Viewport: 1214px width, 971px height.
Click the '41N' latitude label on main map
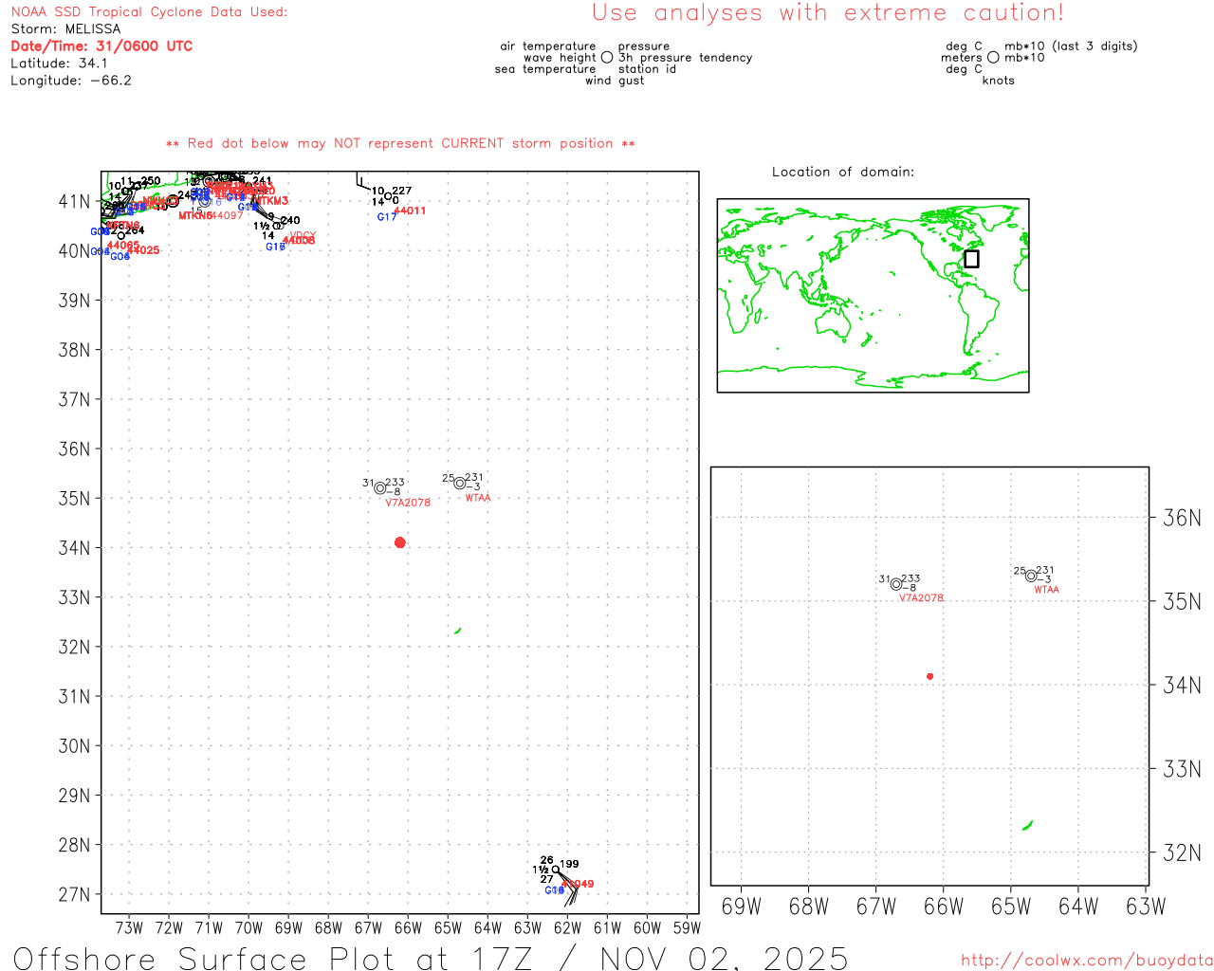(74, 202)
